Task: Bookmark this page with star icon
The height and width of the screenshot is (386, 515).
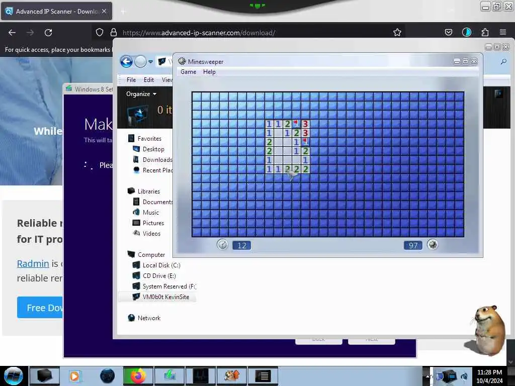Action: coord(397,32)
